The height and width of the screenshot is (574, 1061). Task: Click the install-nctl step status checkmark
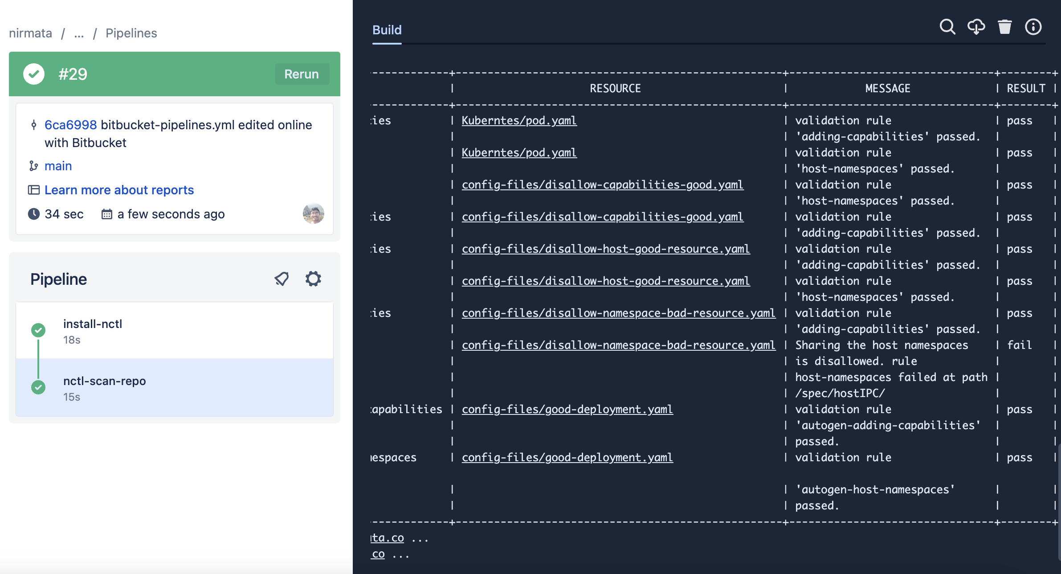38,330
